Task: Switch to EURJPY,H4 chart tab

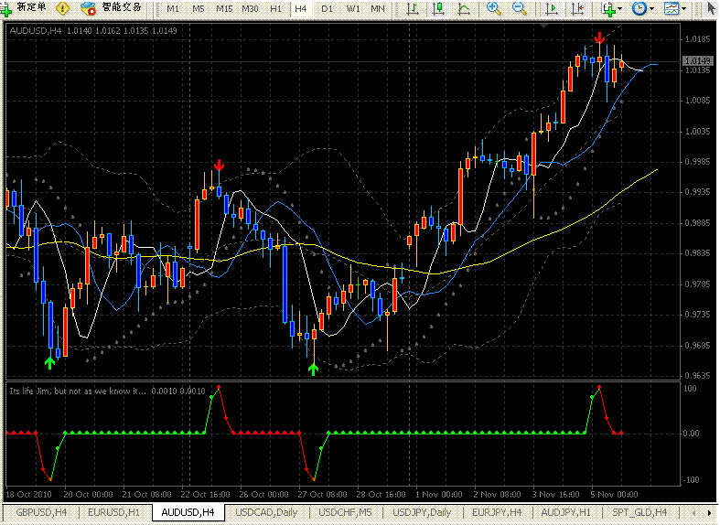Action: pyautogui.click(x=497, y=512)
